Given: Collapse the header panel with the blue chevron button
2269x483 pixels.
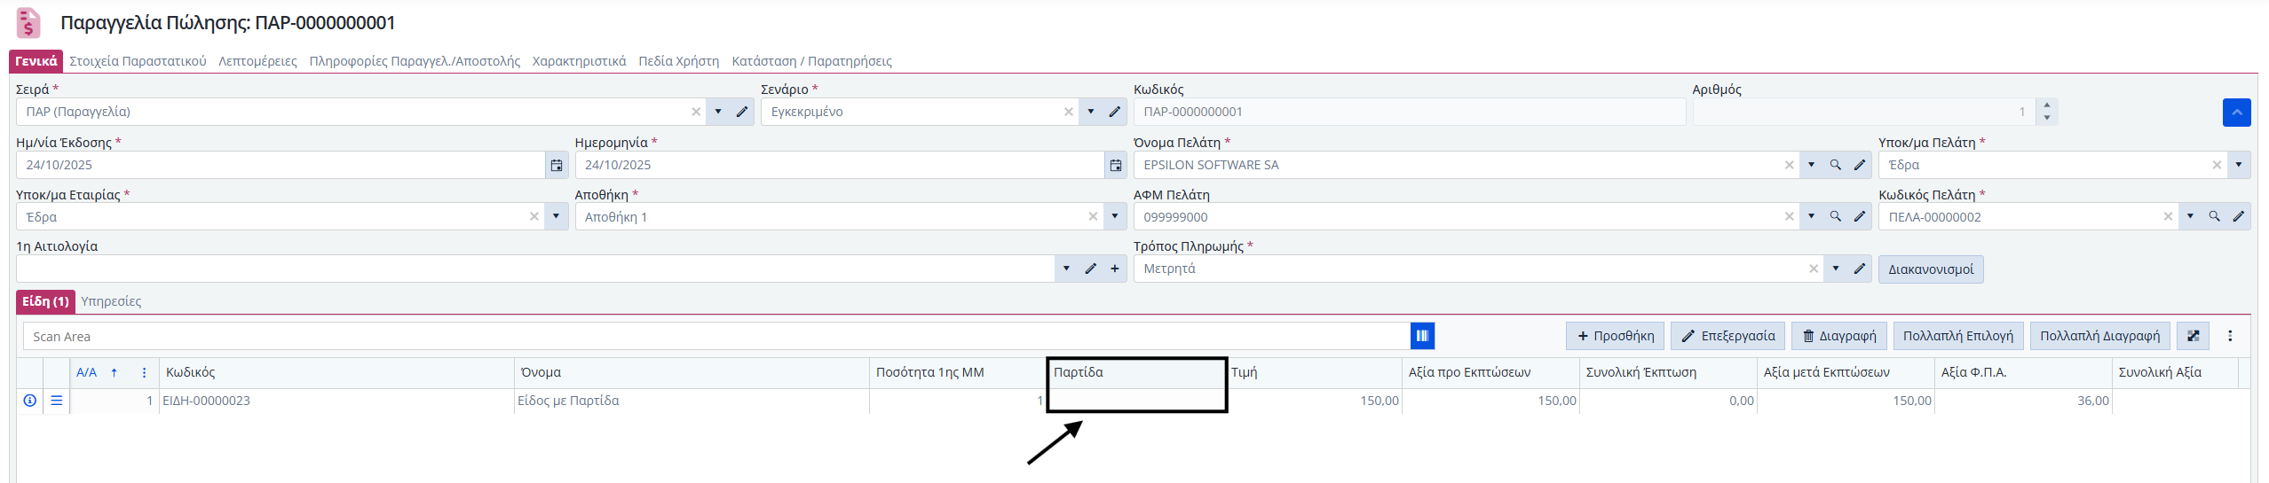Looking at the screenshot, I should click(x=2235, y=113).
